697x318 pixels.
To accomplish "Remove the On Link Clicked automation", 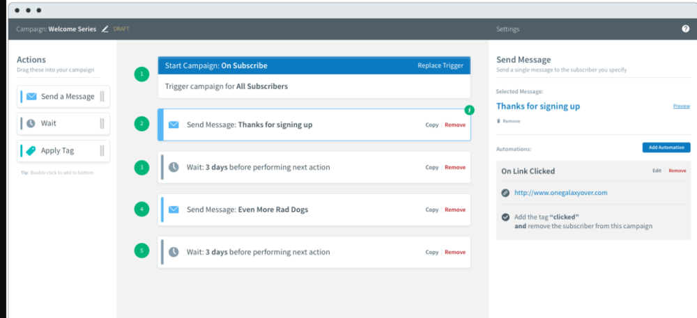I will click(677, 170).
